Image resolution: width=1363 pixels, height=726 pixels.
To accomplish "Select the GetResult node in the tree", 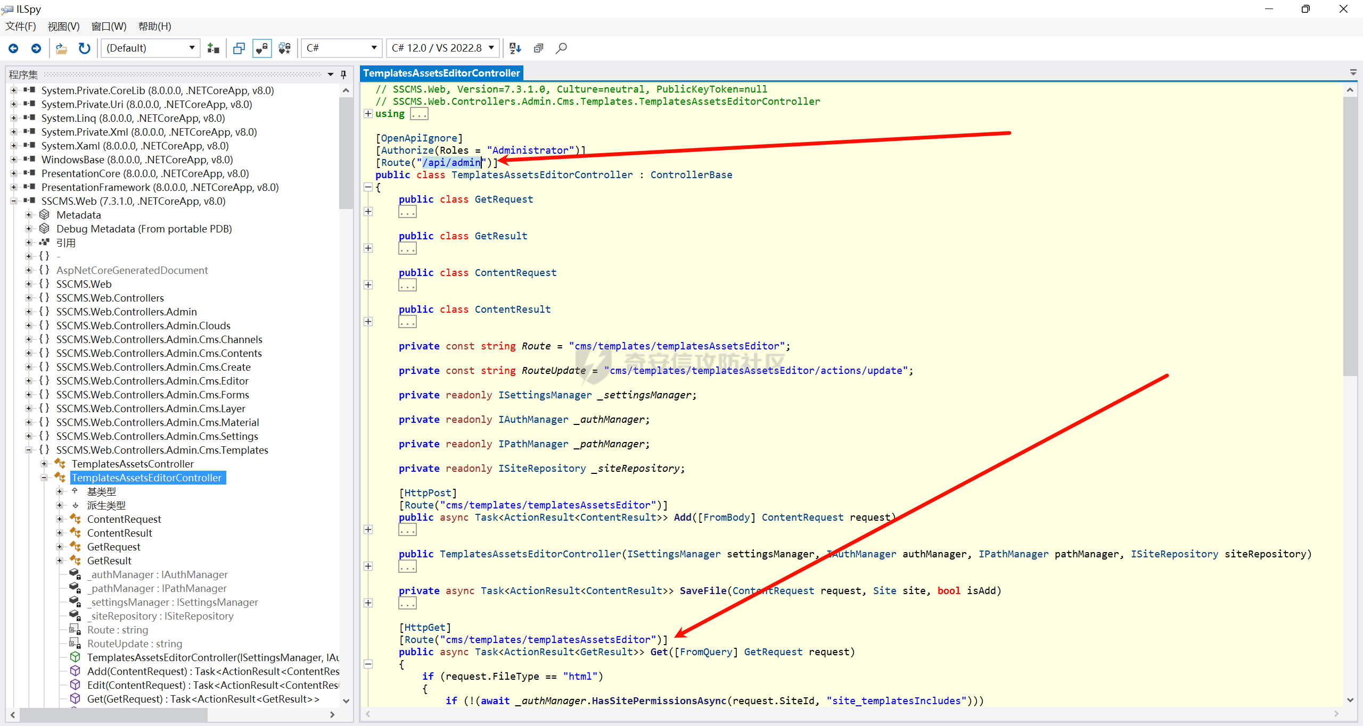I will click(x=109, y=561).
